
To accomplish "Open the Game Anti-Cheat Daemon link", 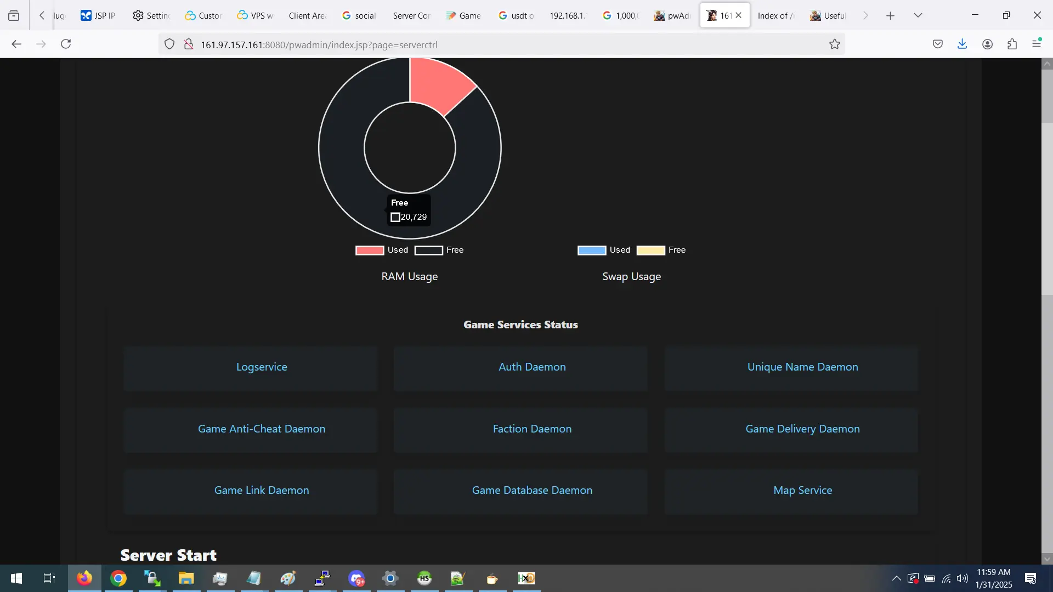I will [x=262, y=429].
